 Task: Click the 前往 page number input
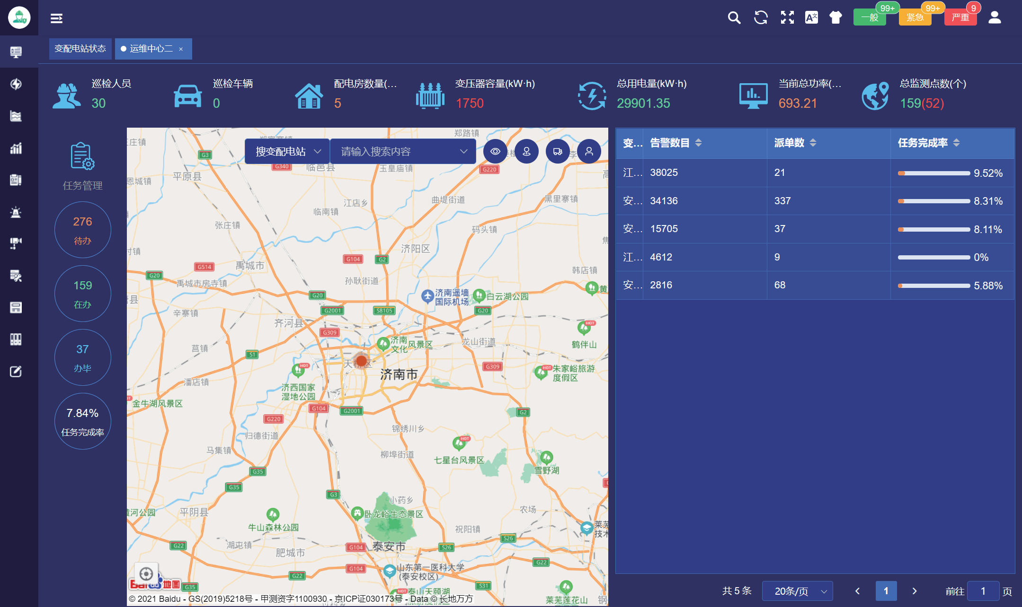pos(983,591)
